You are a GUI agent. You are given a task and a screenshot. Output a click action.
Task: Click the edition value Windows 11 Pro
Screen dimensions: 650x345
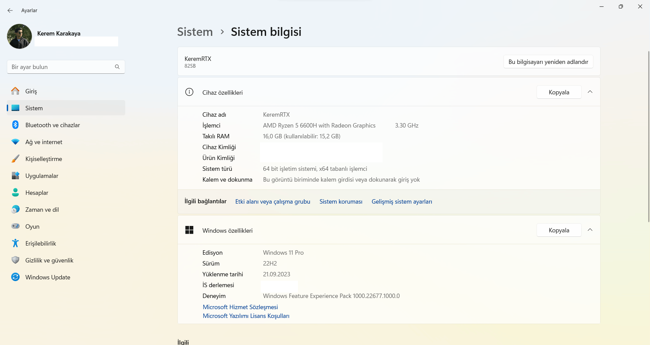click(283, 253)
